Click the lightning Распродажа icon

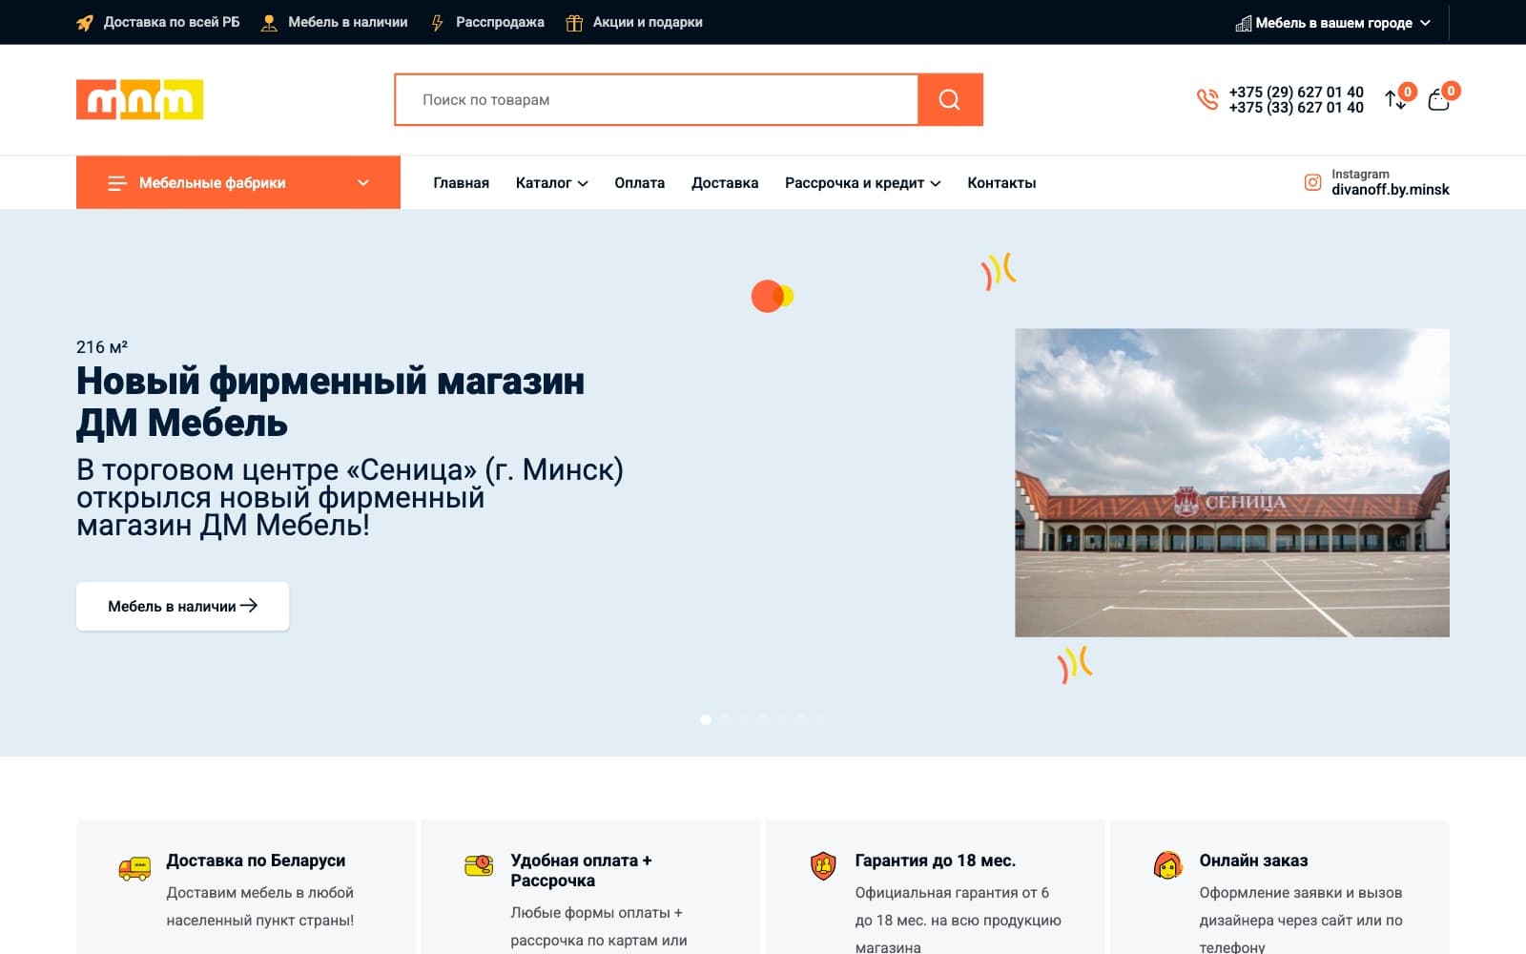click(x=438, y=23)
